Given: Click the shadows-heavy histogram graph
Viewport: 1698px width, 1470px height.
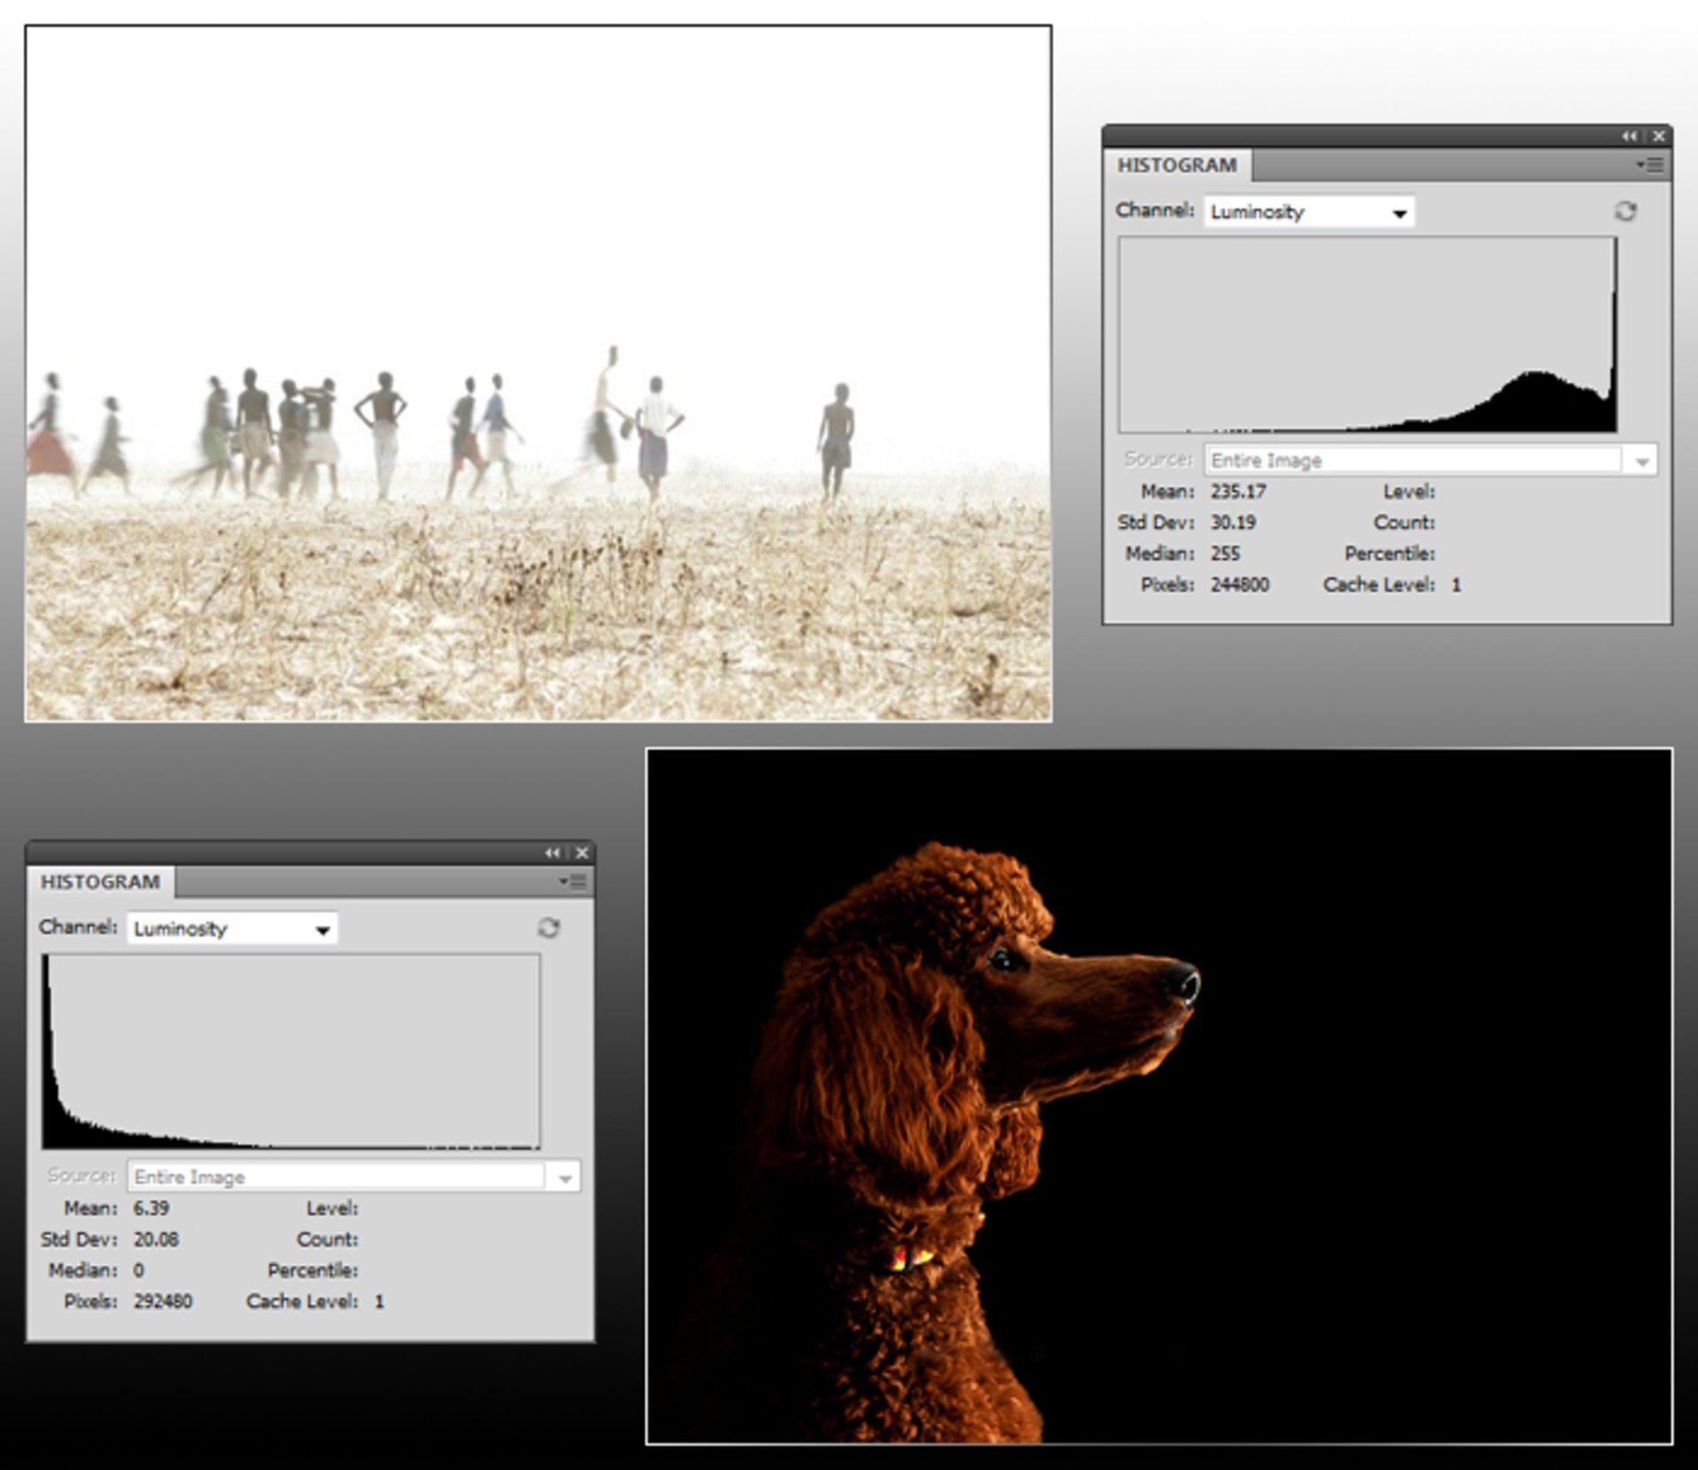Looking at the screenshot, I should point(291,1051).
